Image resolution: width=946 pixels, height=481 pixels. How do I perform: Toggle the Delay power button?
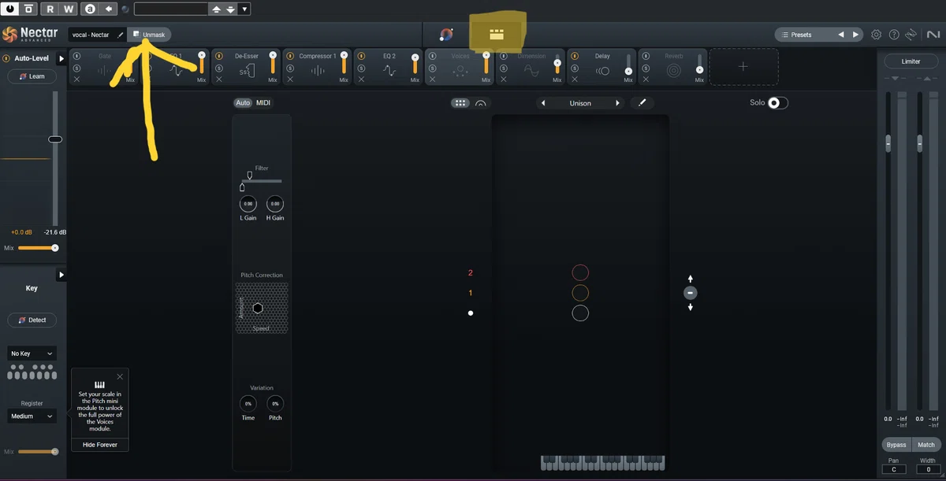(x=574, y=57)
